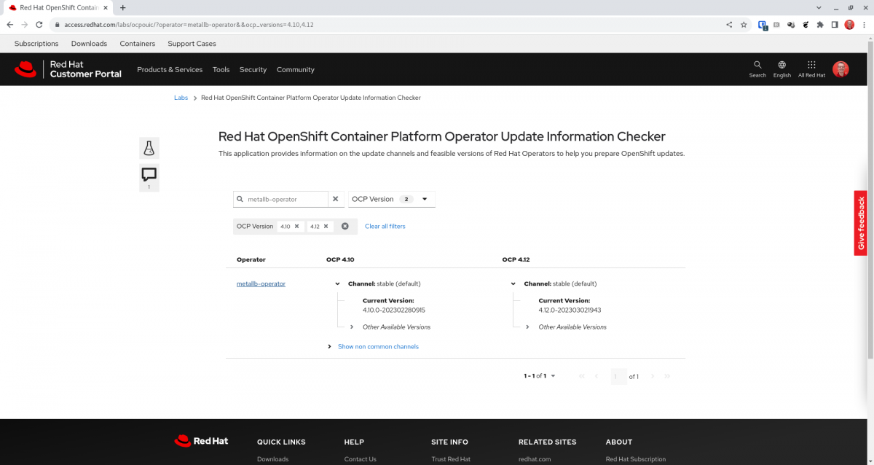Open the metallb-operator link
The height and width of the screenshot is (465, 874).
tap(261, 284)
